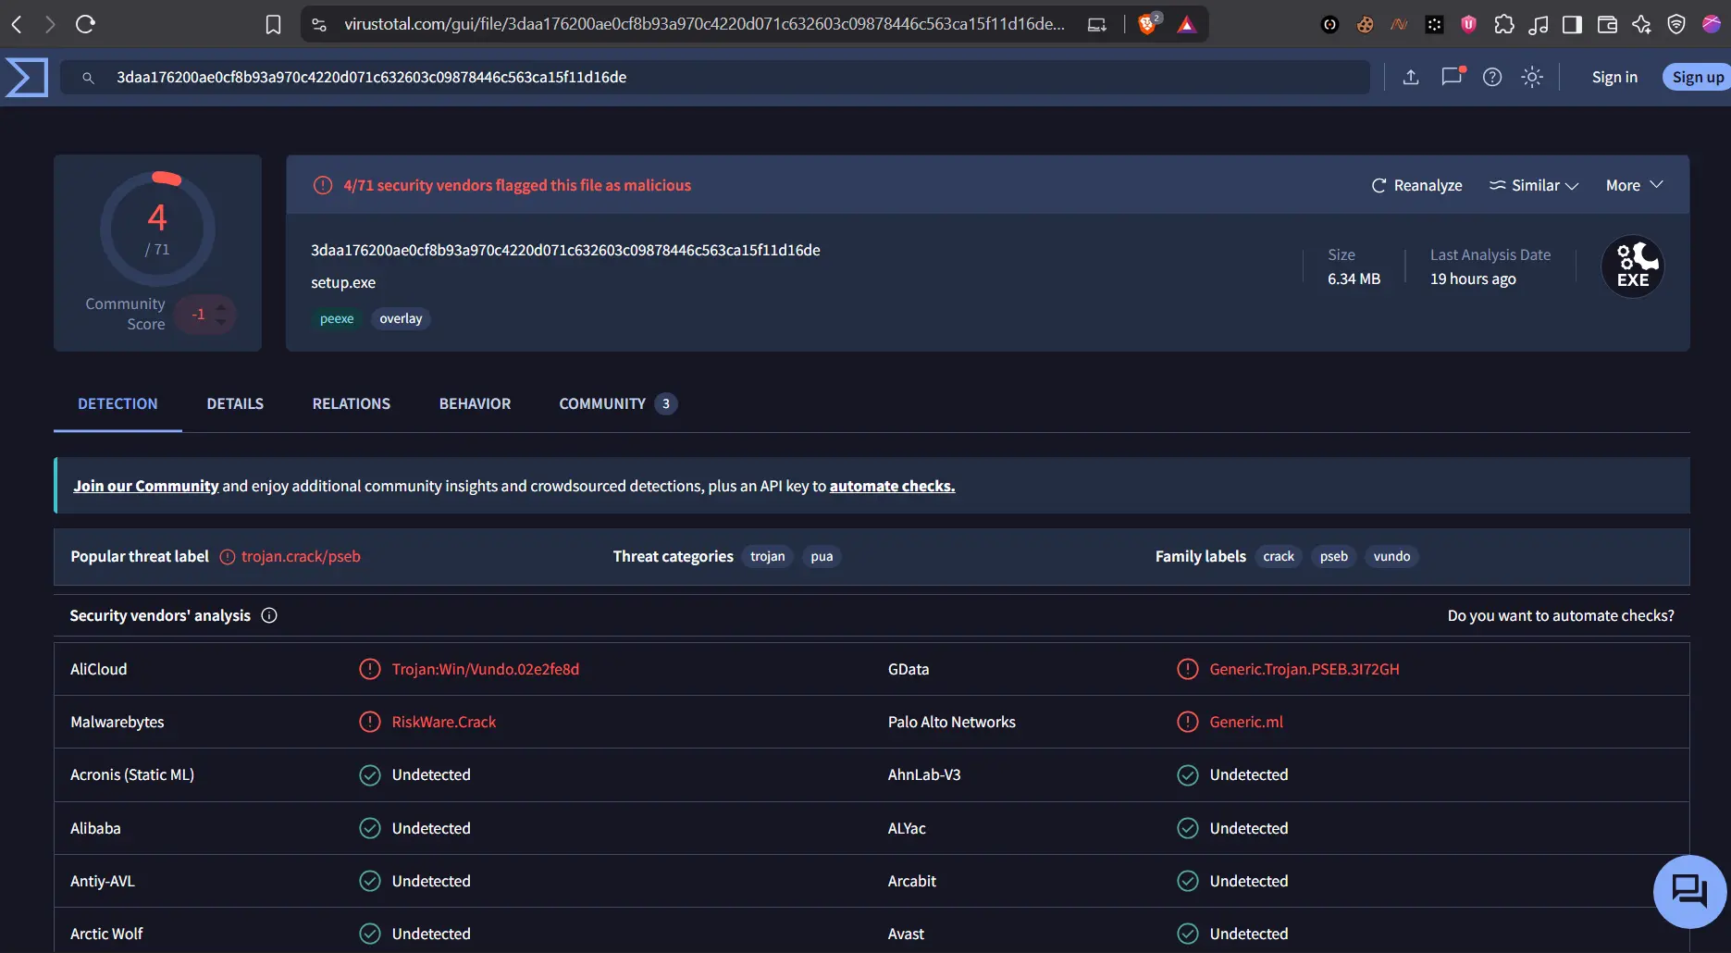Open the Brave VPN shield icon
Image resolution: width=1731 pixels, height=953 pixels.
click(x=1675, y=24)
